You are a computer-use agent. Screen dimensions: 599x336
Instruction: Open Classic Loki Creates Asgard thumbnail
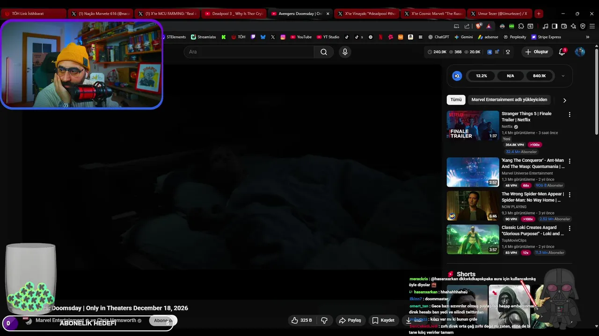pos(473,239)
